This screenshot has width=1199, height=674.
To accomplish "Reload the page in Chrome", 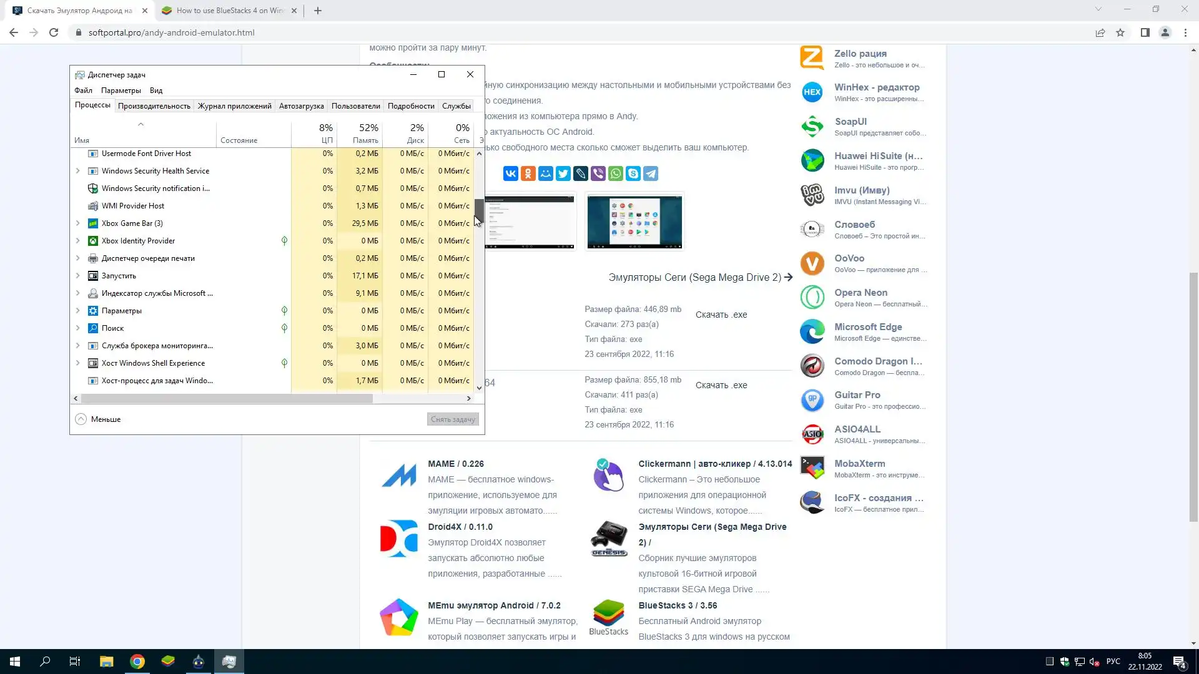I will tap(54, 32).
